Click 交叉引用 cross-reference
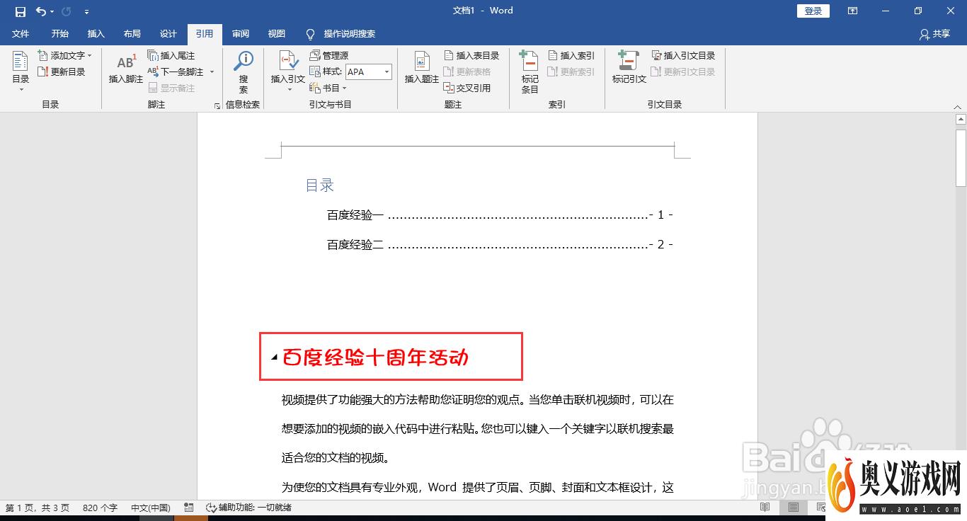The width and height of the screenshot is (967, 521). [x=467, y=88]
